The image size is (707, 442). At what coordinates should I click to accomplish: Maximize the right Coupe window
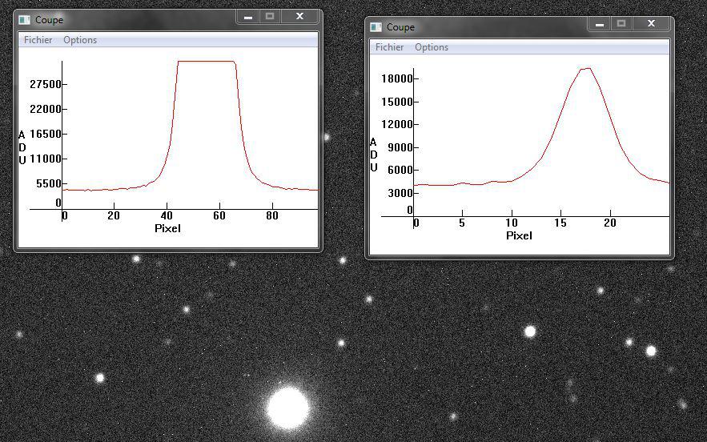coord(621,24)
